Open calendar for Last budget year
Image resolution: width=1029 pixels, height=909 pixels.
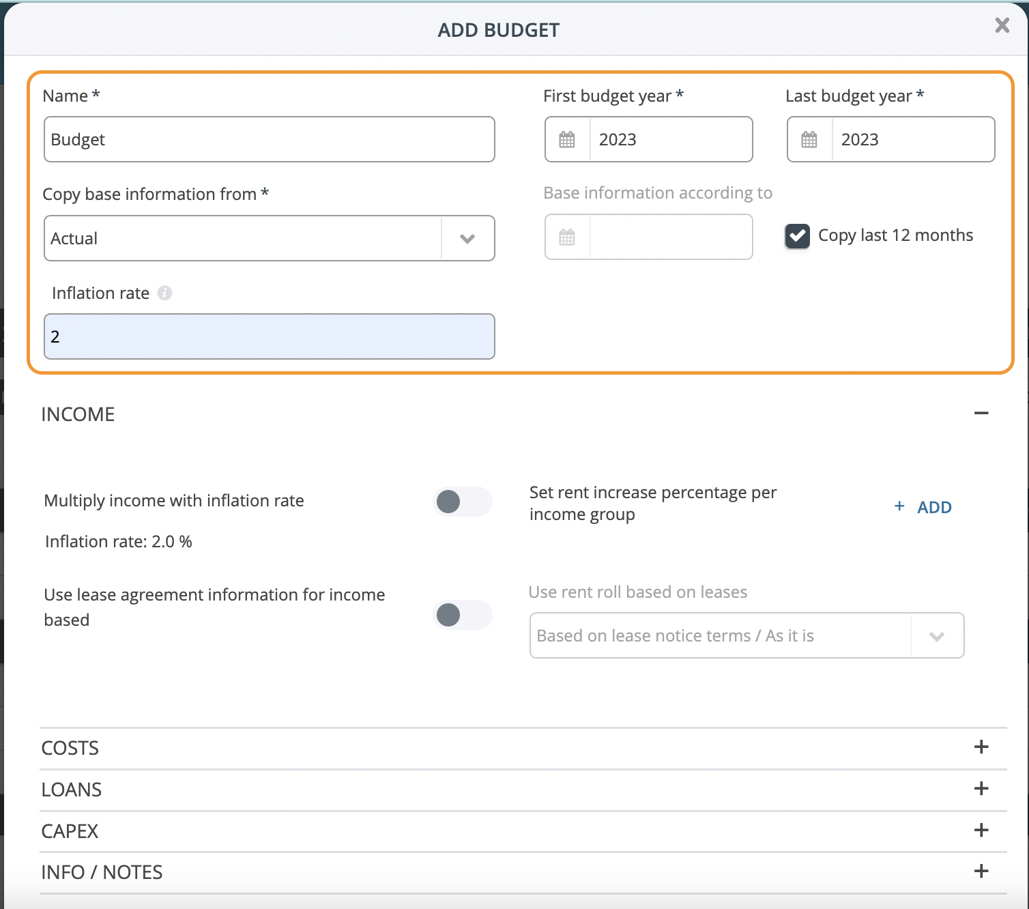pos(809,140)
